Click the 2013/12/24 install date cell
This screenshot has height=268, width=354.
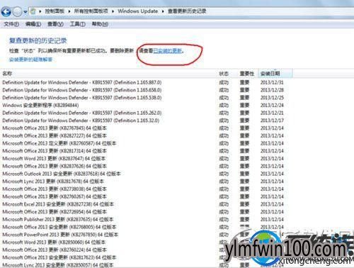coord(272,105)
